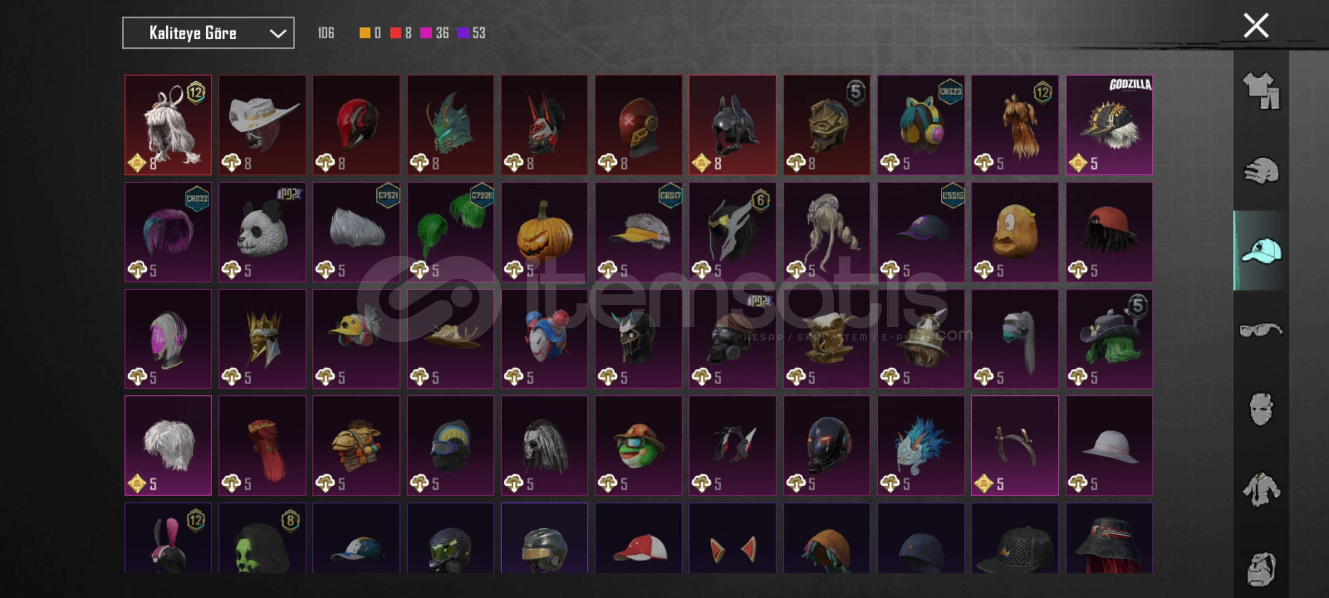This screenshot has width=1329, height=598.
Task: Select the pumpkin head item
Action: (x=544, y=232)
